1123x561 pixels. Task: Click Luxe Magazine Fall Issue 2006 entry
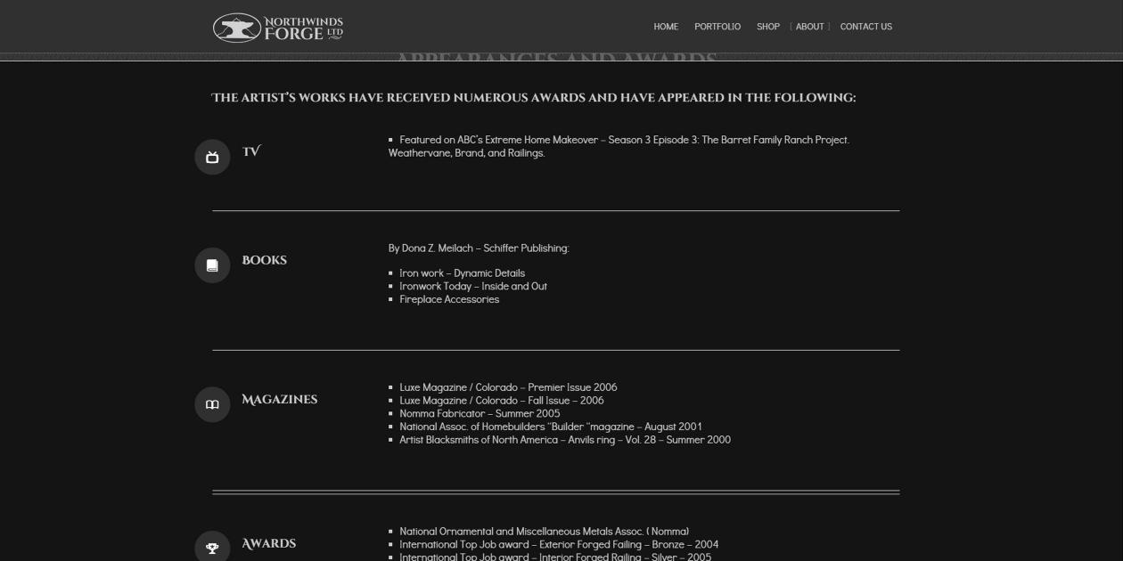click(x=502, y=401)
